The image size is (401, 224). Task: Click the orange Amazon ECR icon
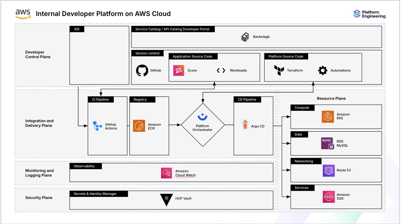click(139, 126)
